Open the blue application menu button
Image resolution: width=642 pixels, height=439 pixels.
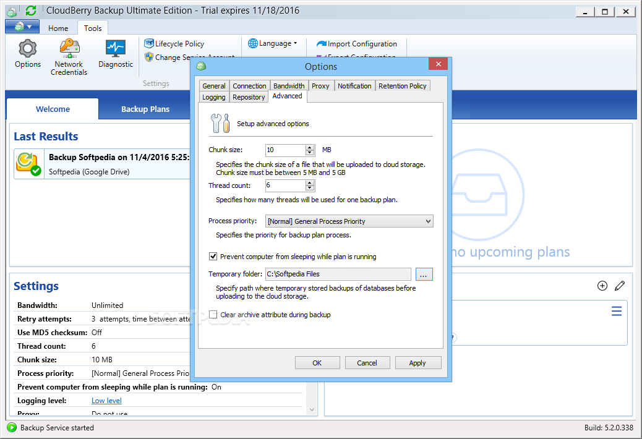coord(22,27)
